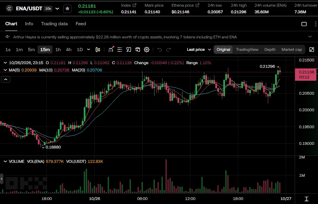318x204 pixels.
Task: Collapse the VOLUME indicator panel
Action: (5, 161)
